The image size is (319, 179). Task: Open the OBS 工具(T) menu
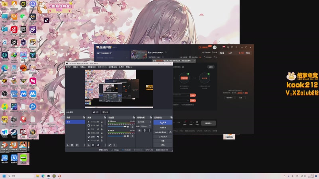[x=122, y=67]
